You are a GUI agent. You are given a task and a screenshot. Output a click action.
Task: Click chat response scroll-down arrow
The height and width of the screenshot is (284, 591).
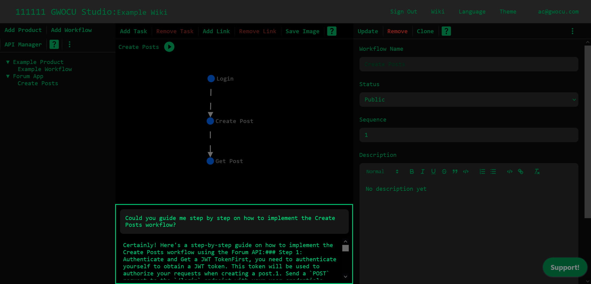pos(345,277)
